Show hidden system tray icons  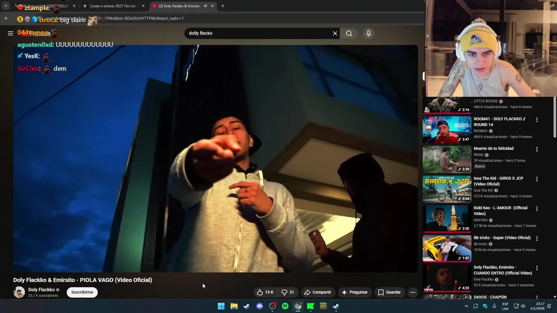tap(466, 306)
